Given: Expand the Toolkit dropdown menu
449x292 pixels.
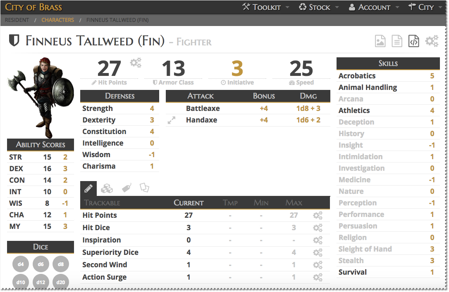Looking at the screenshot, I should click(266, 7).
